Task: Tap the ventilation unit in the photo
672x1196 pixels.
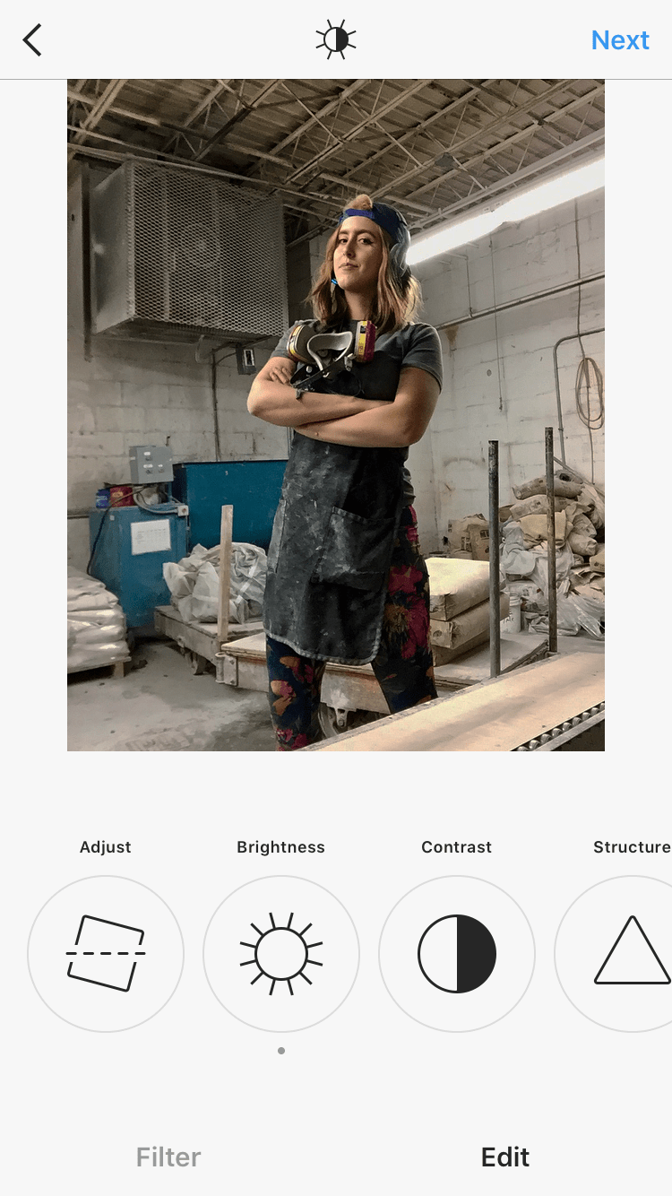Action: click(x=186, y=249)
